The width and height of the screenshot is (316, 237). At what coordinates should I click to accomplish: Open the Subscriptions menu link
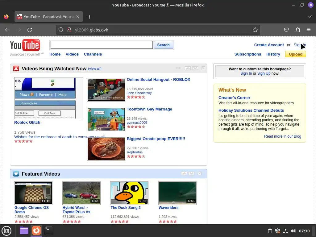tap(248, 54)
